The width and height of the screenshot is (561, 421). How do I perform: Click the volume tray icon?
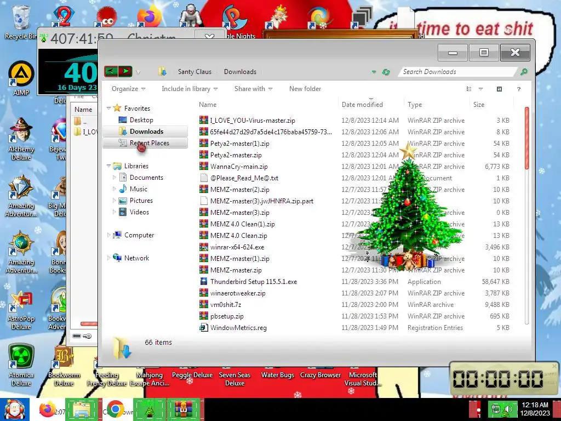pos(508,409)
